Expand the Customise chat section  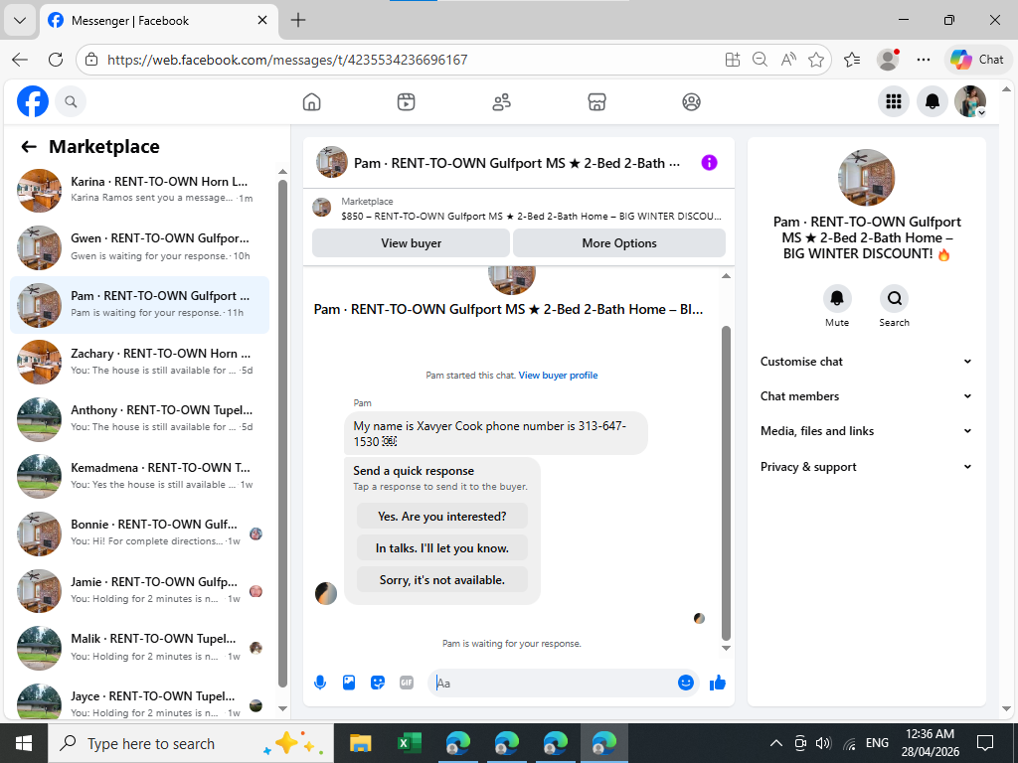tap(866, 362)
